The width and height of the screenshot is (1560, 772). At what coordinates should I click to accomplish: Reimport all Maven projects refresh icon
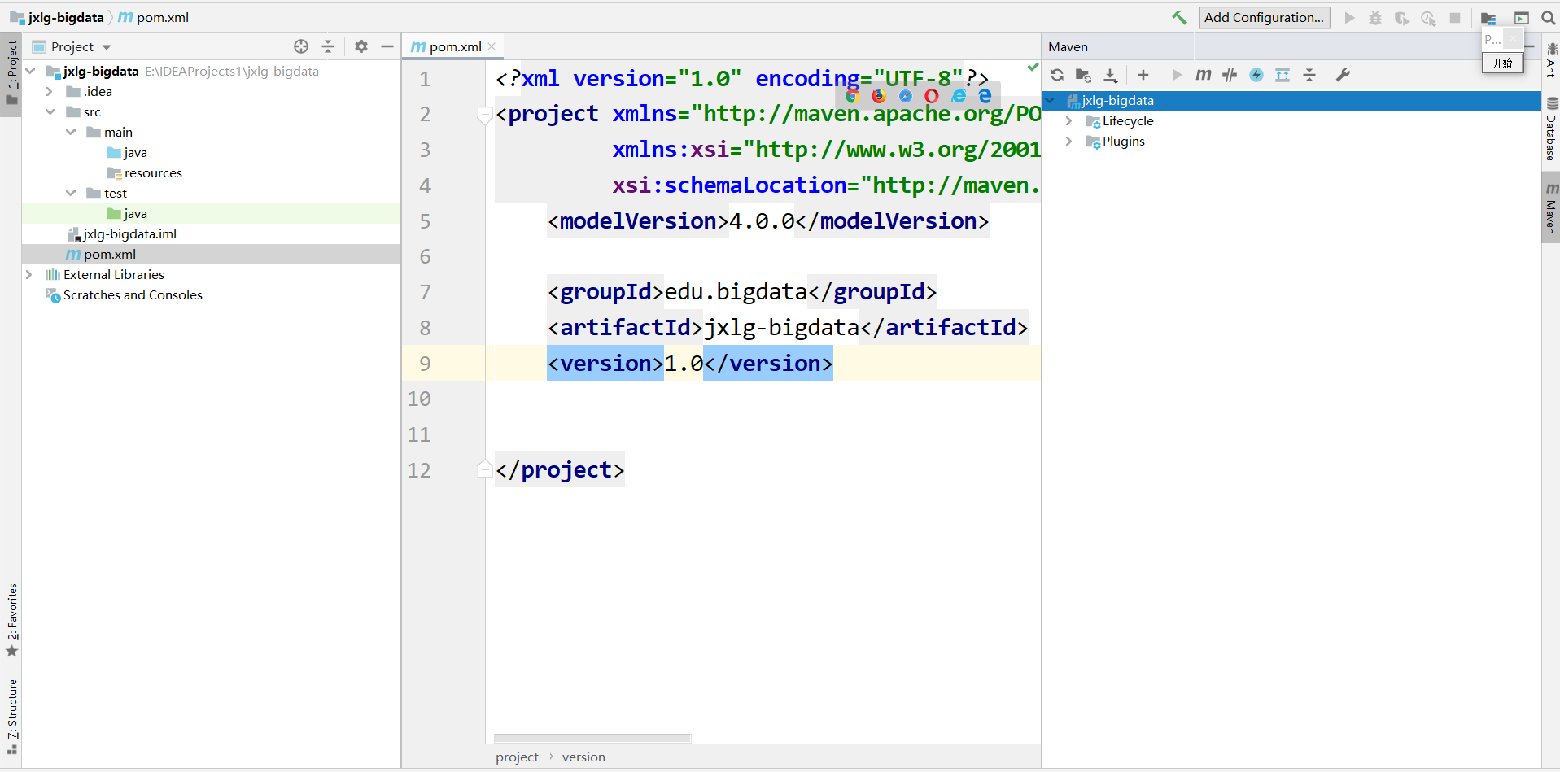coord(1057,75)
